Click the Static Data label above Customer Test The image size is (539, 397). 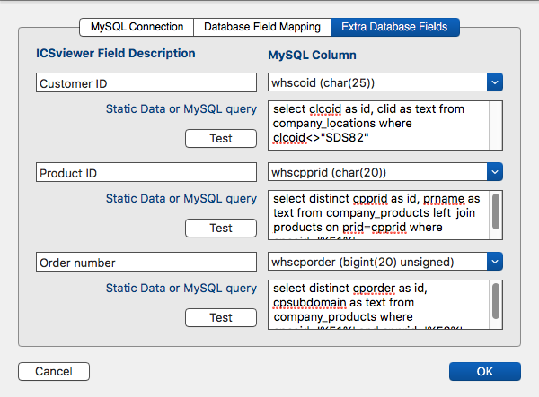pos(181,109)
